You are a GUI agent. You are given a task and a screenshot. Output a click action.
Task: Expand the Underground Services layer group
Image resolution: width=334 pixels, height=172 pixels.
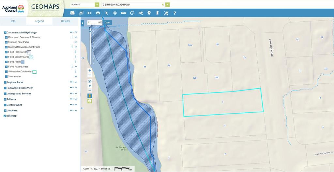76,93
